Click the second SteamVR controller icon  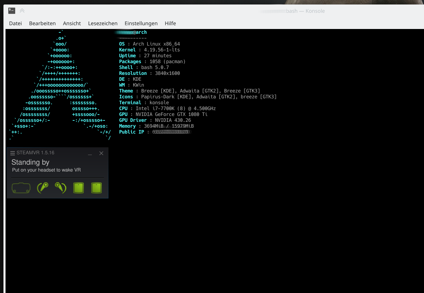click(60, 188)
